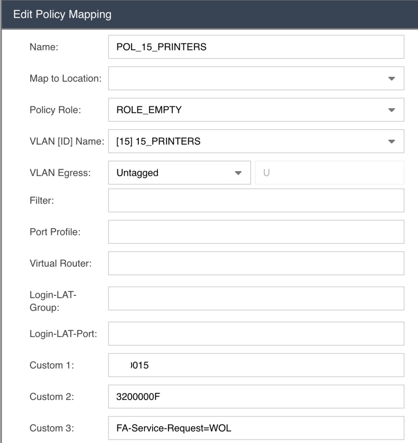
Task: Click the Map to Location dropdown arrow
Action: click(x=391, y=78)
